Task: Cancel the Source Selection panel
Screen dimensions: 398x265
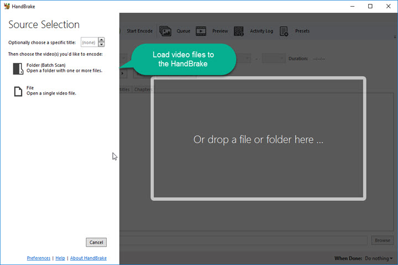Action: [x=96, y=242]
